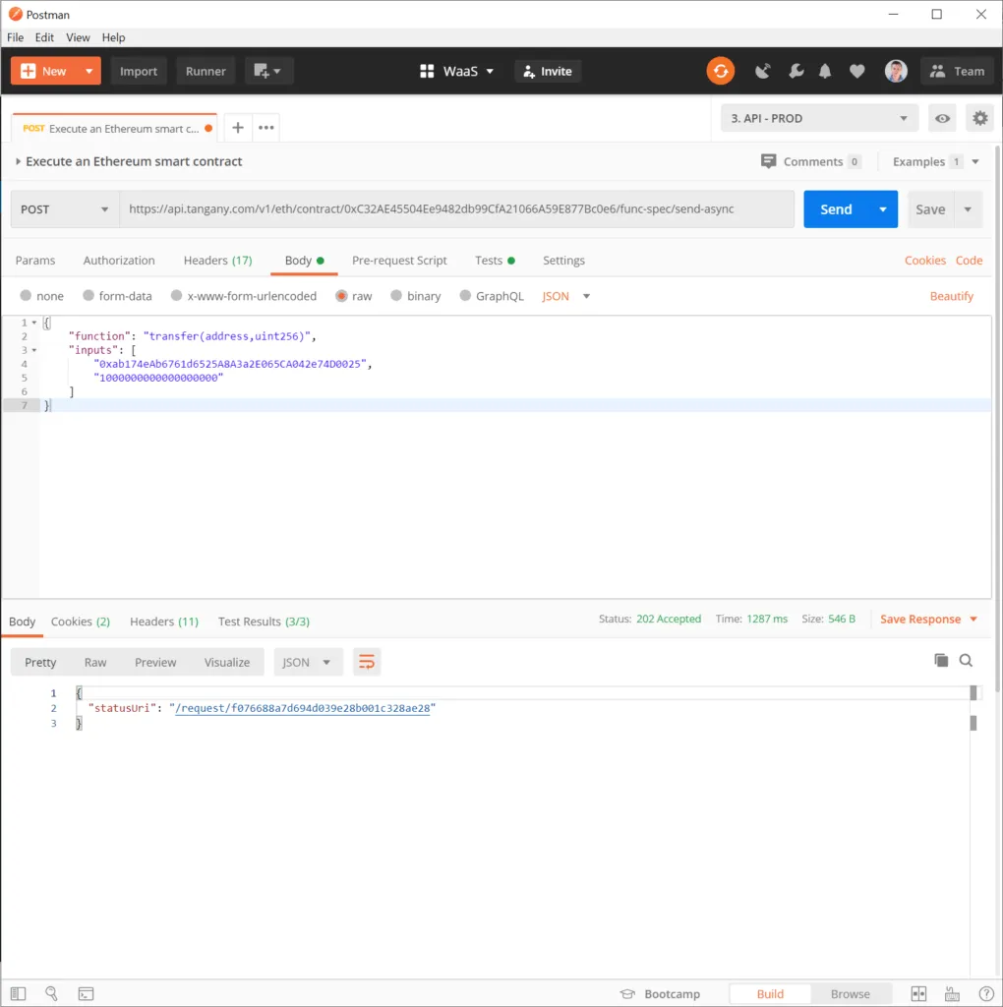Image resolution: width=1003 pixels, height=1007 pixels.
Task: Click the workspace grid icon beside WaaS
Action: coord(427,71)
